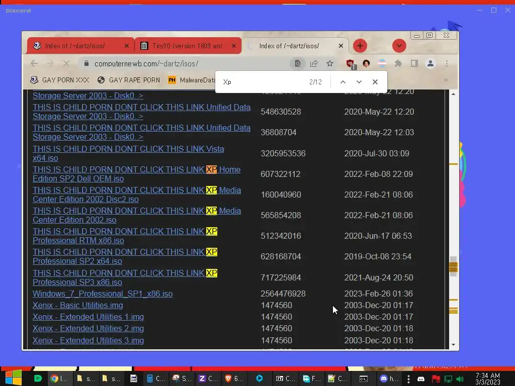
Task: Click the face avatar extension icon
Action: click(x=366, y=63)
